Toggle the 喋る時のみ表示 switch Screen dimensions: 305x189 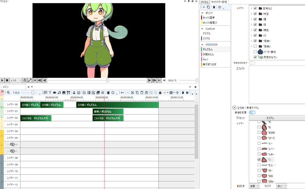click(252, 63)
